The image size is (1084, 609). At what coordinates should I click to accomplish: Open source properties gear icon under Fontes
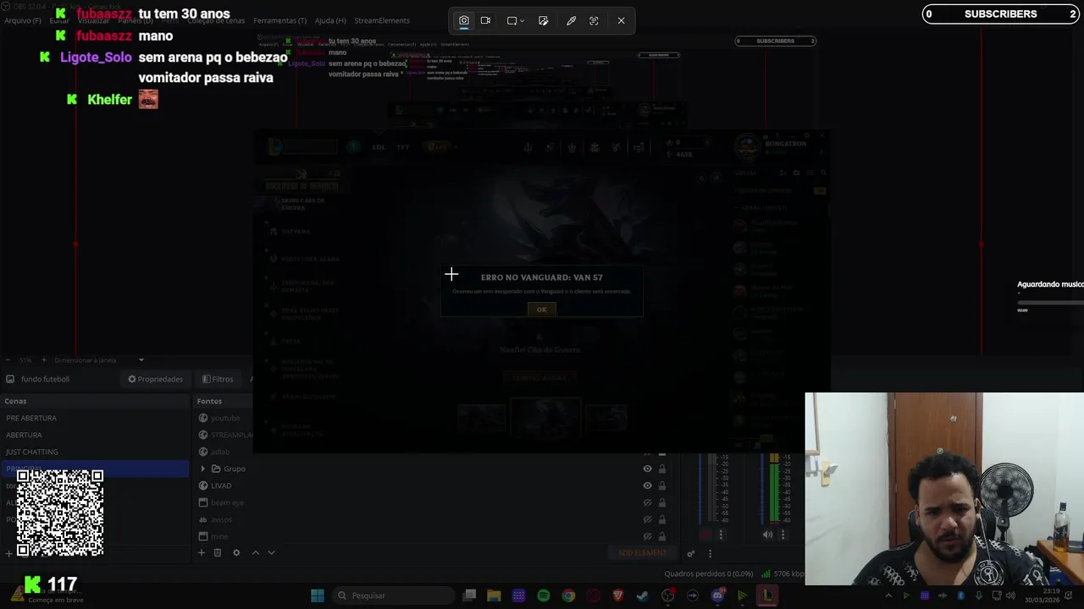pos(236,552)
